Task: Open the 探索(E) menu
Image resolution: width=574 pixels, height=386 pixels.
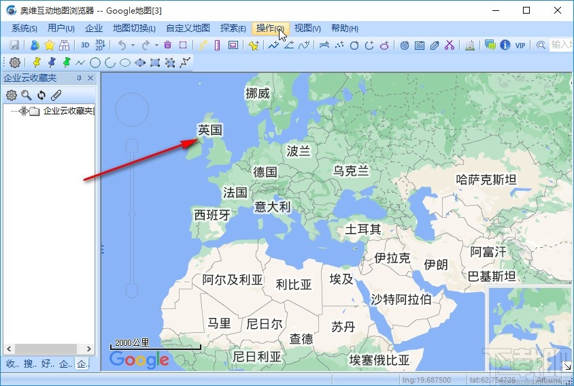Action: (x=233, y=28)
